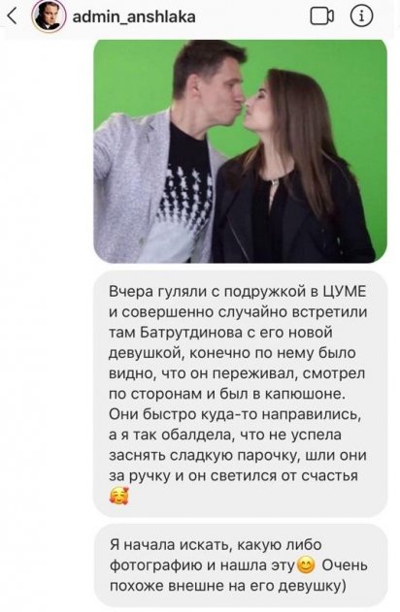Select the message beginning with "Я начала искать"
The image size is (400, 612).
240,564
